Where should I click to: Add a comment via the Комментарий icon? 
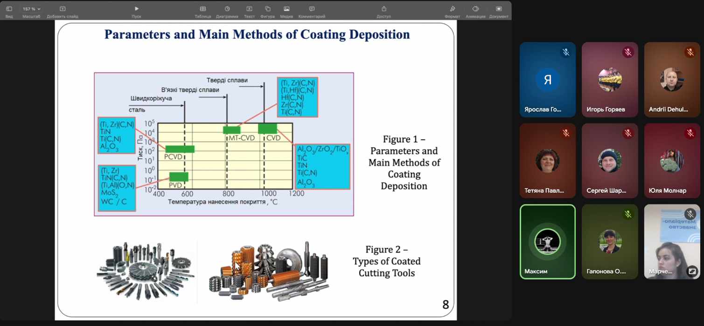[x=312, y=9]
